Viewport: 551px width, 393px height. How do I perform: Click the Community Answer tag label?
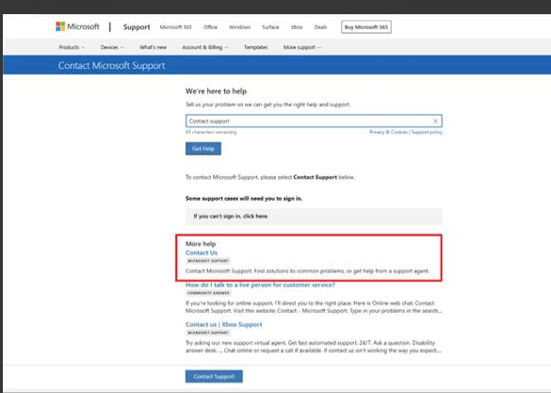click(x=208, y=293)
